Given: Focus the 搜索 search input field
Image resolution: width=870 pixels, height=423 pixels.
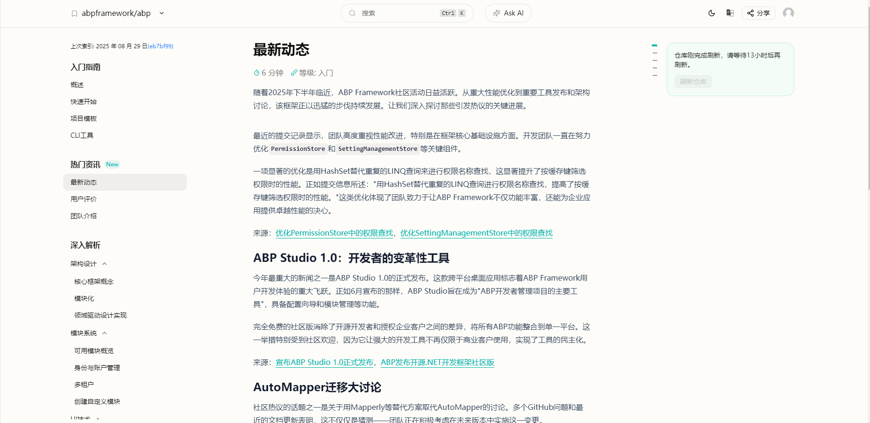Looking at the screenshot, I should click(407, 13).
